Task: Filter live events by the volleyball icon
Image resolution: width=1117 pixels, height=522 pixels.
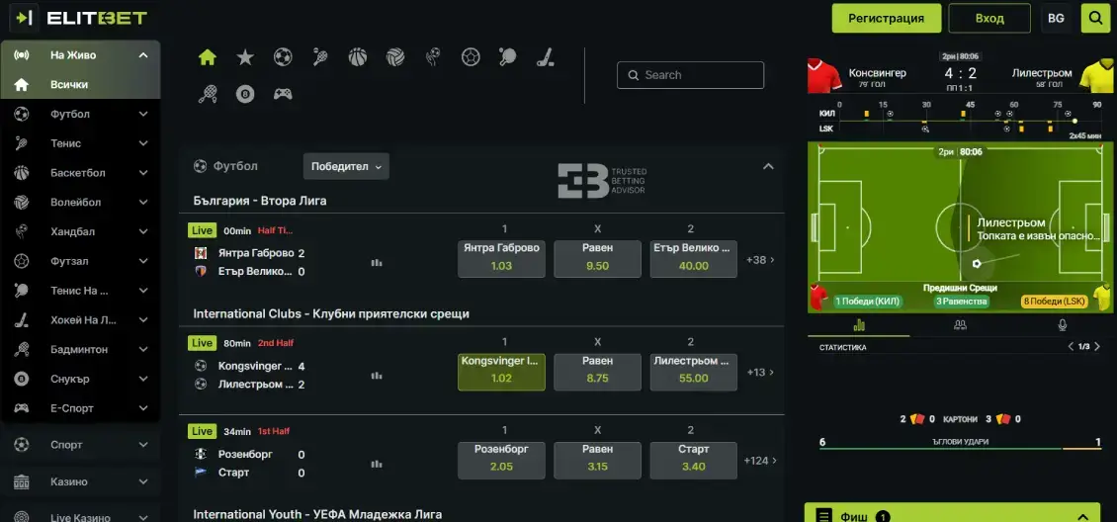Action: 395,57
